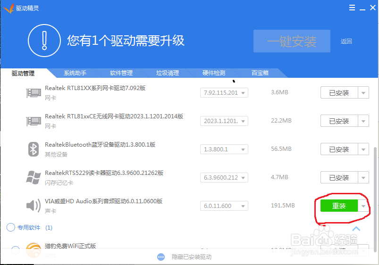Expand arrow beside 已安装 for RTS5229 card reader
Image resolution: width=379 pixels, height=265 pixels.
[363, 178]
